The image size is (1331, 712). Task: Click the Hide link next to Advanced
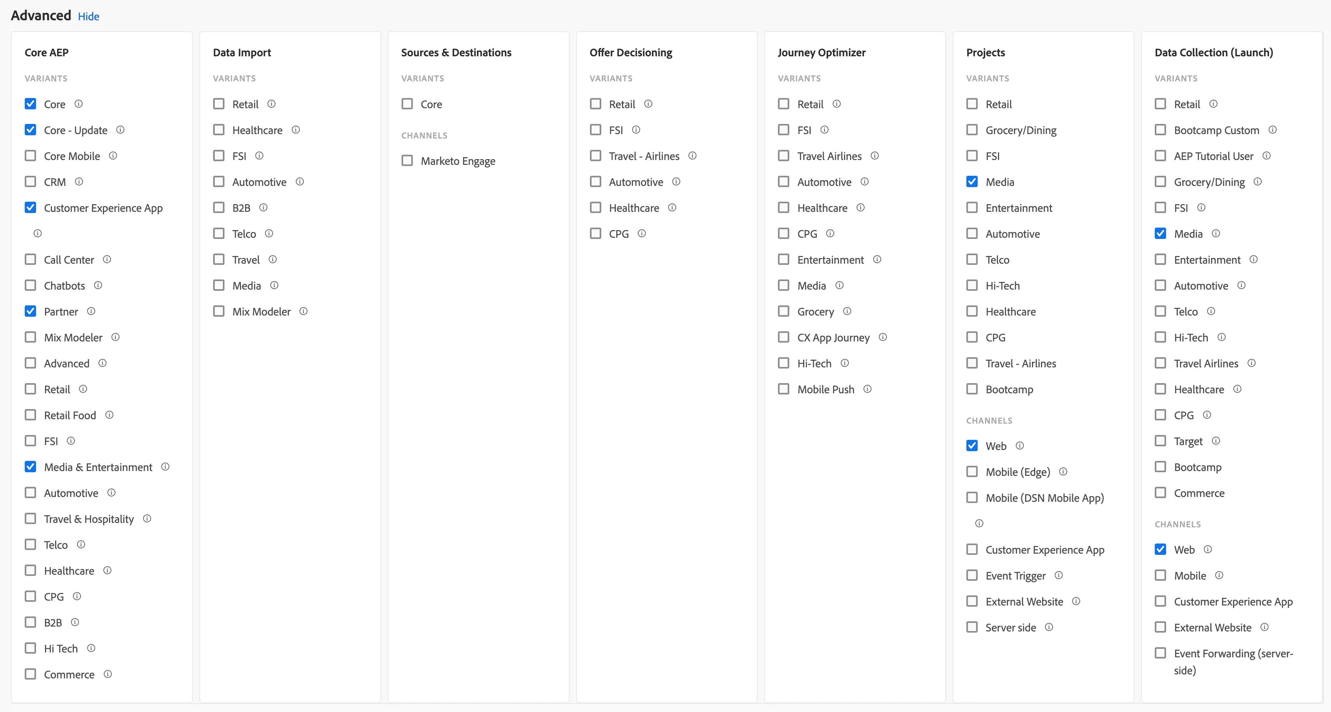(88, 17)
